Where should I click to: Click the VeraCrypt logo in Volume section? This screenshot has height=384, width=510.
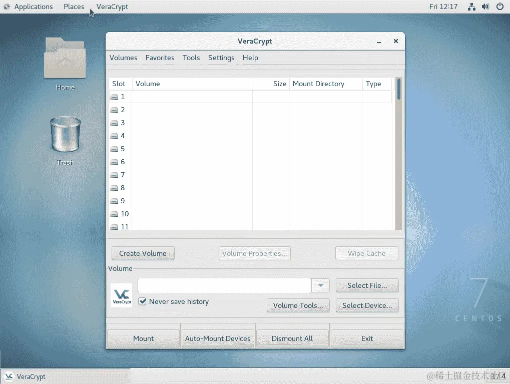pos(122,295)
